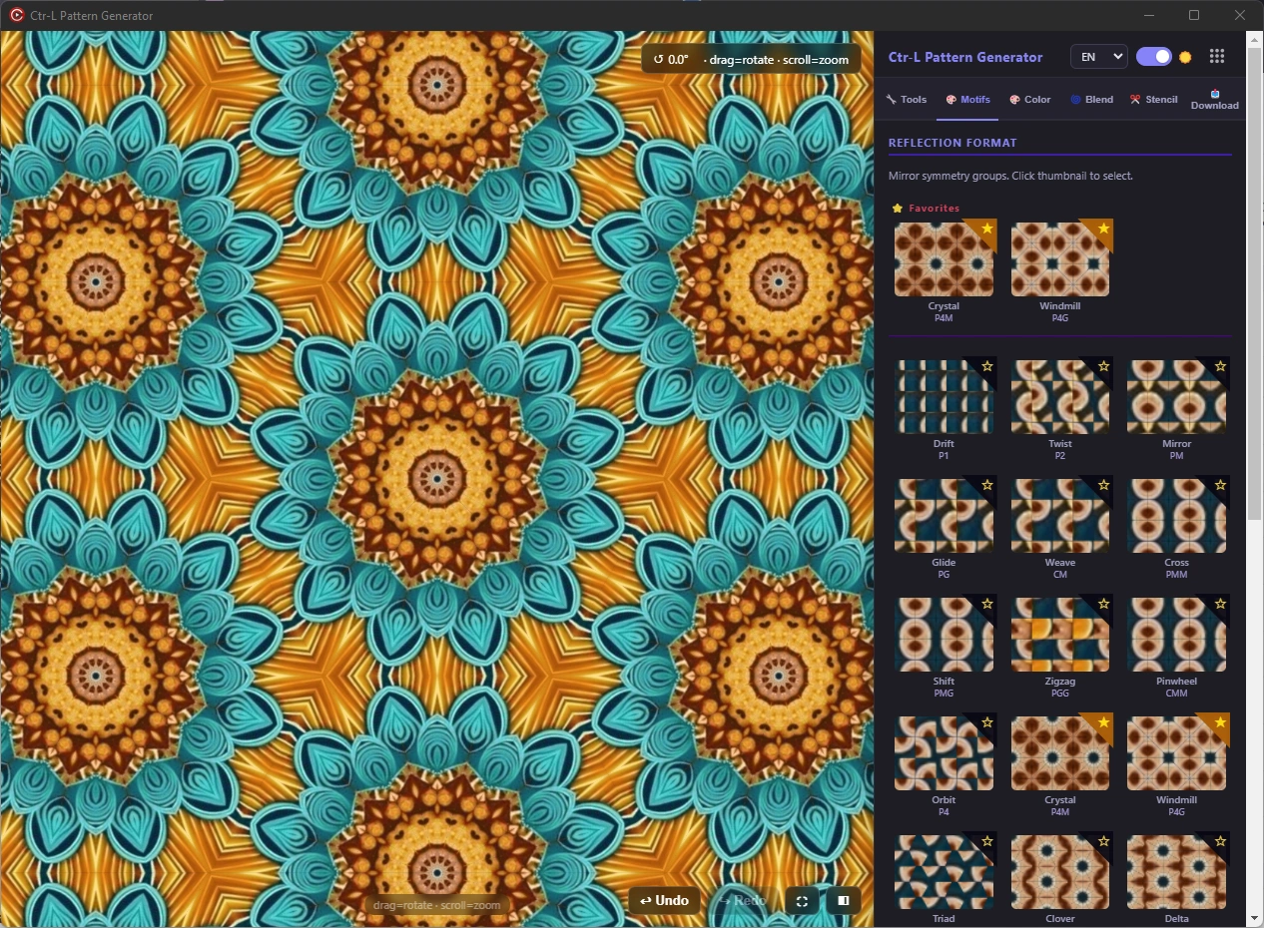
Task: Select the Windmill P4G thumbnail in main grid
Action: click(x=1176, y=753)
